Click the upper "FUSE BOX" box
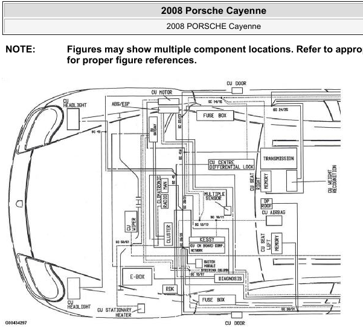This screenshot has height=328, width=363. point(215,116)
